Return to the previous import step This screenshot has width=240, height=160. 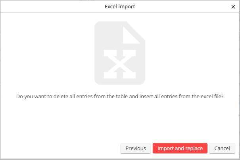(136, 148)
